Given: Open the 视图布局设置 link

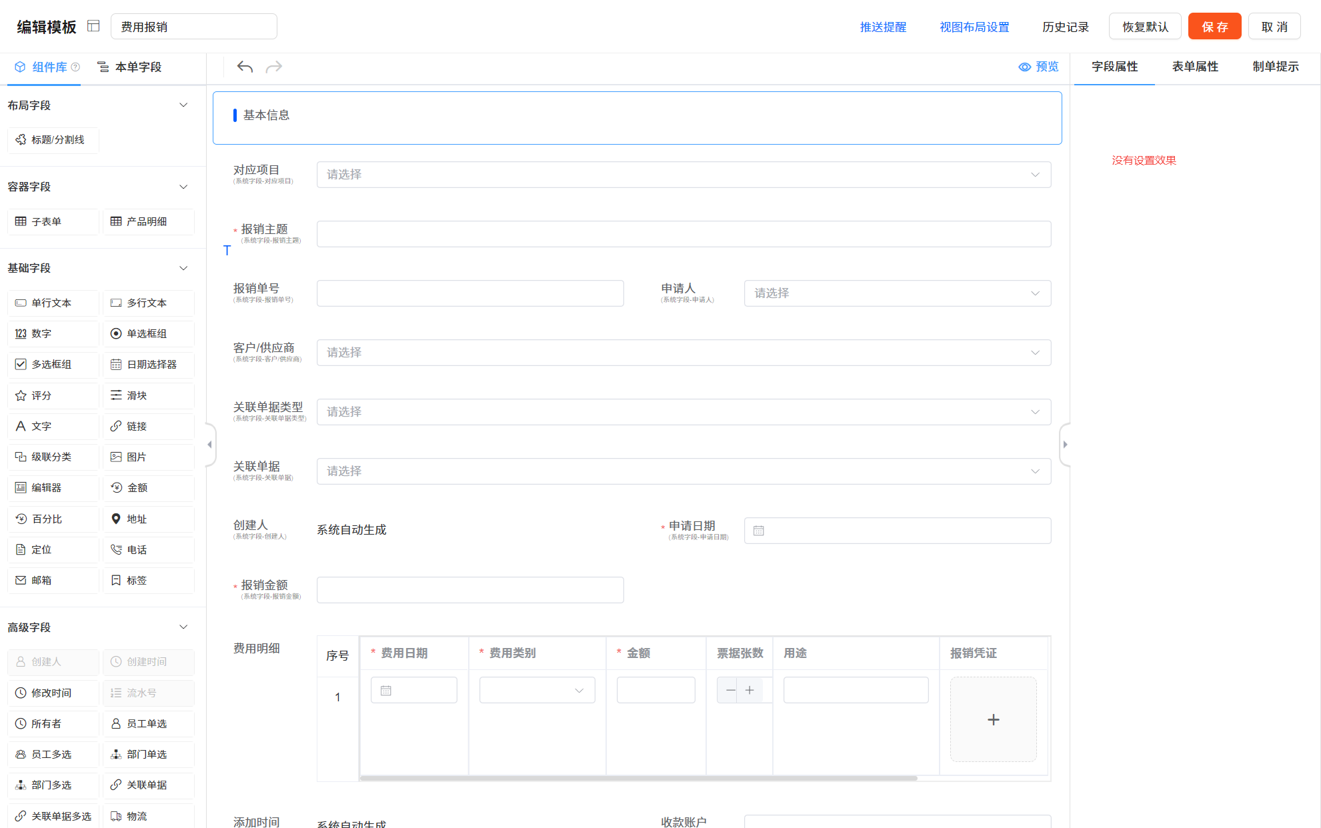Looking at the screenshot, I should click(x=974, y=27).
